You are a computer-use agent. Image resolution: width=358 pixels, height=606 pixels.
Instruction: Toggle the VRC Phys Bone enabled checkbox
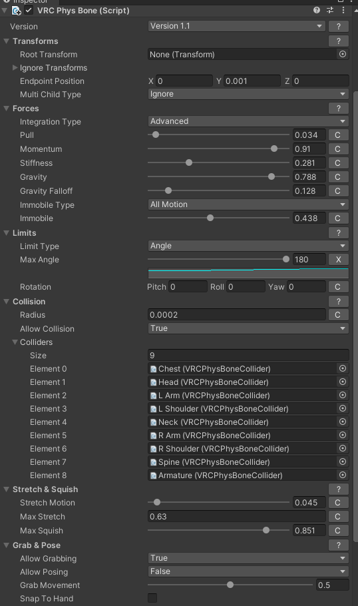29,11
